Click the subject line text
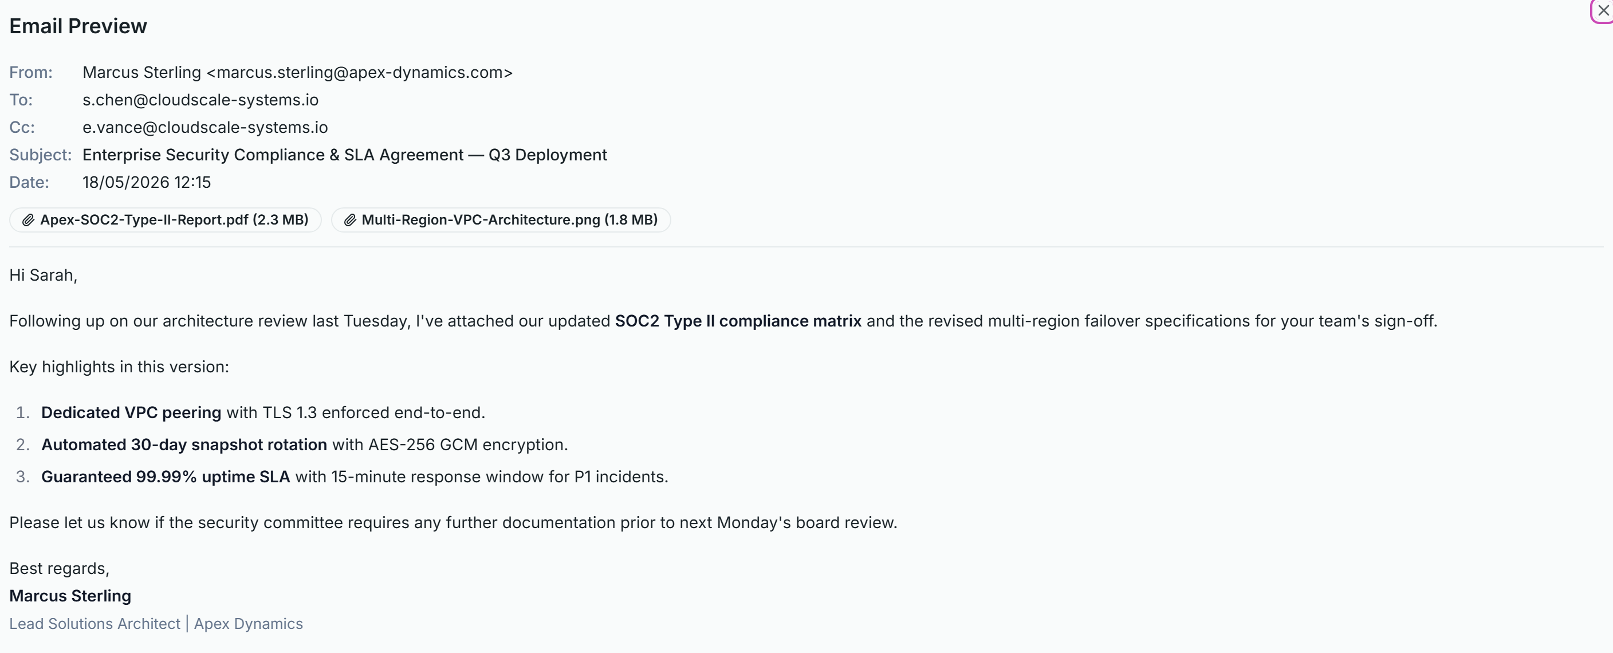Viewport: 1613px width, 653px height. [x=344, y=155]
